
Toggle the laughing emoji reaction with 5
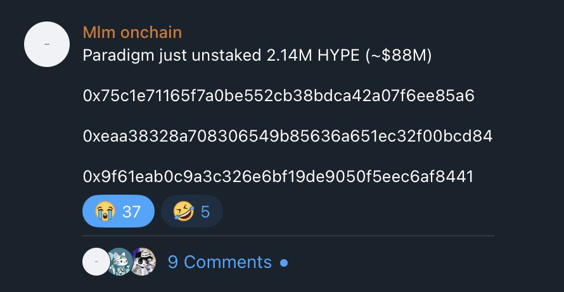pos(191,211)
